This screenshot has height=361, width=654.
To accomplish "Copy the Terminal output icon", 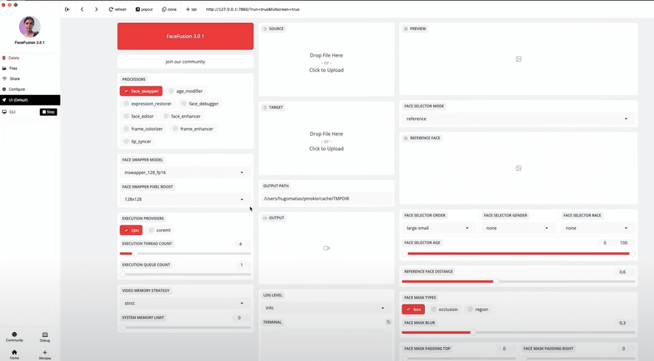I will tap(388, 322).
